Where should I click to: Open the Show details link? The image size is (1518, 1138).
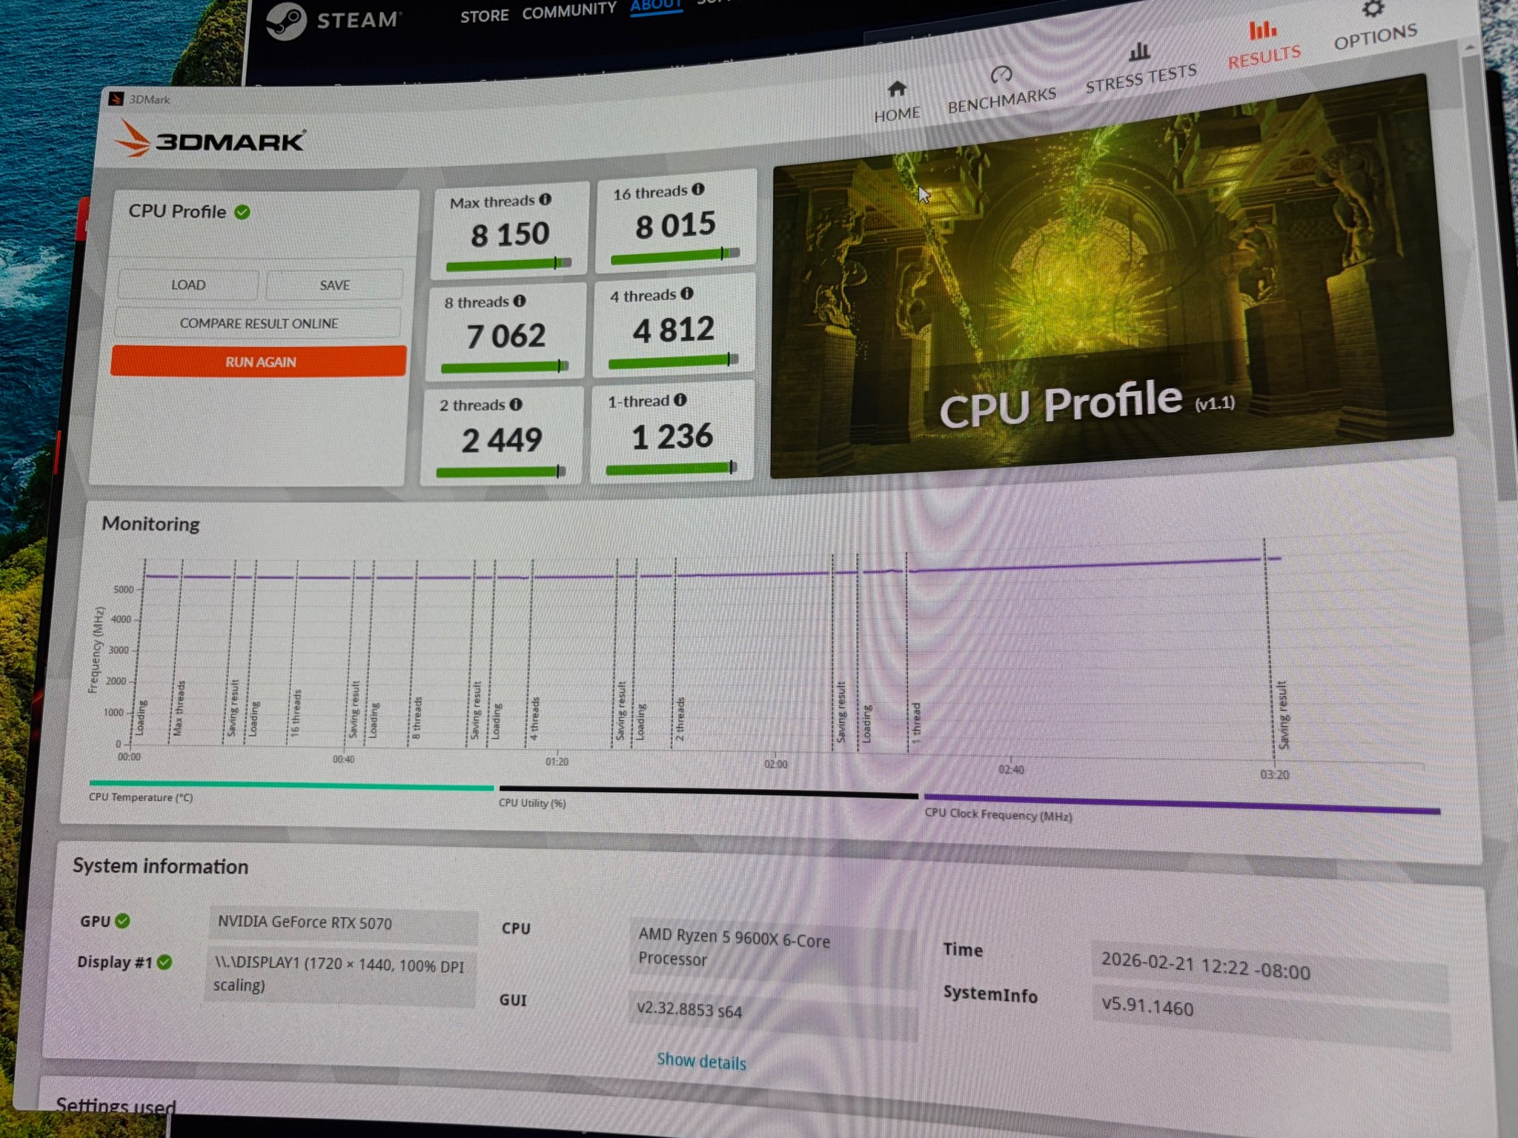coord(701,1061)
